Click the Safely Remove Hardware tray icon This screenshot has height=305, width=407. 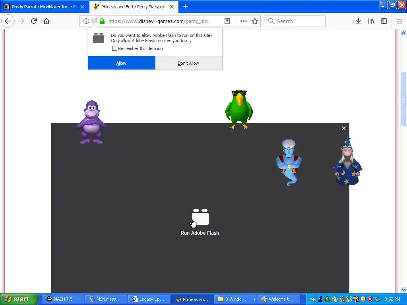378,299
